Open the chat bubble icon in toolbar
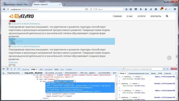The height and width of the screenshot is (101, 179). pyautogui.click(x=156, y=9)
